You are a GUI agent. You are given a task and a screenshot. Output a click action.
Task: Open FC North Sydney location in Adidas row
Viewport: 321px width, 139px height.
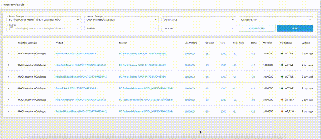[143, 77]
